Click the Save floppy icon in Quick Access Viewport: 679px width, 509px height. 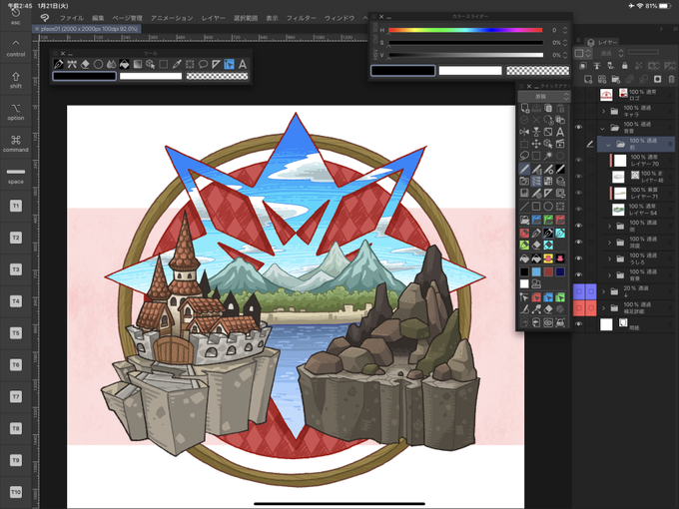524,194
